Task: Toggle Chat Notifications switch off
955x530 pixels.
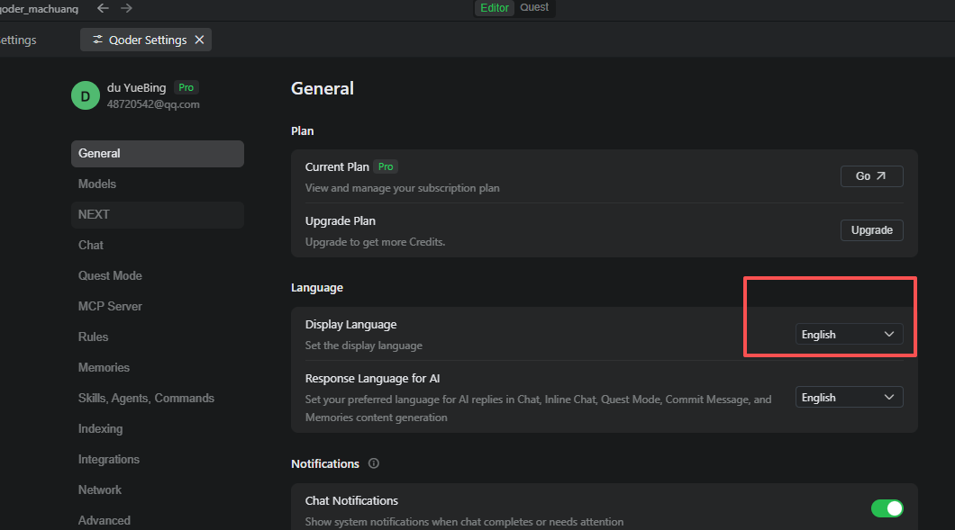Action: tap(887, 508)
